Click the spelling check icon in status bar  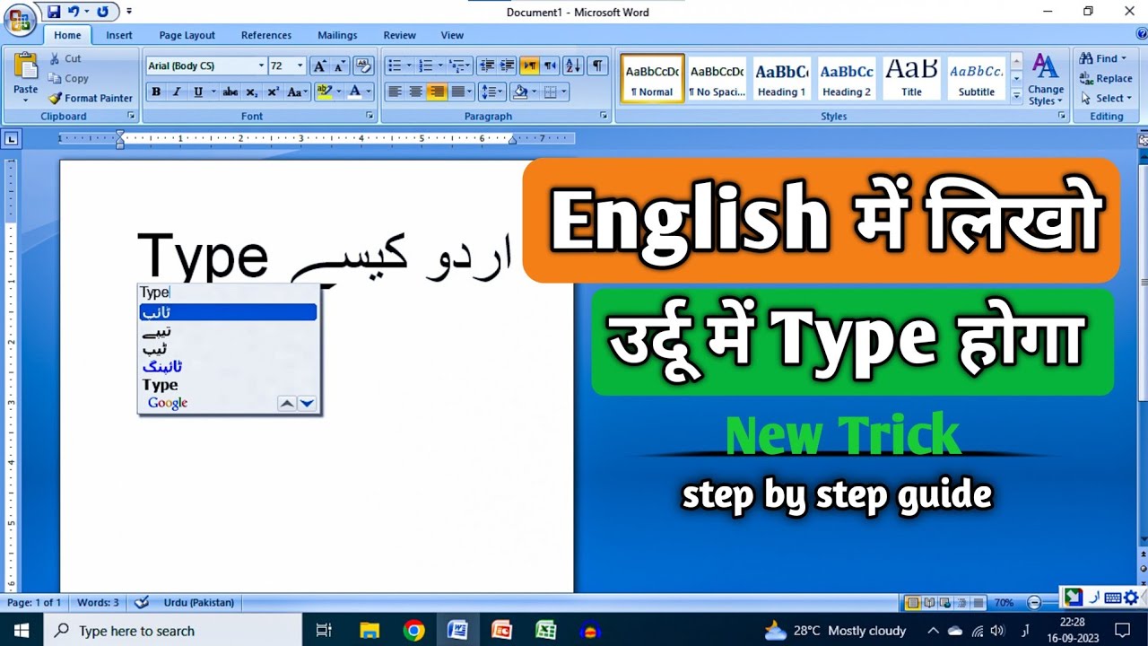click(x=141, y=603)
